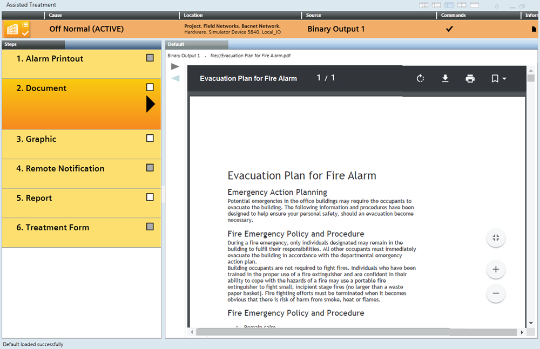The image size is (540, 349).
Task: Open step 4 Remote Notification
Action: 60,169
